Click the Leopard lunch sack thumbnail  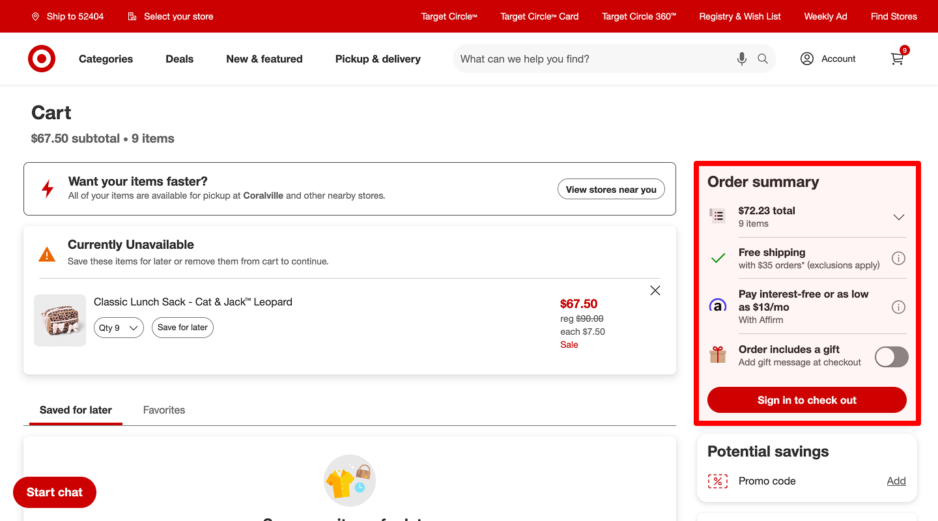(x=60, y=320)
